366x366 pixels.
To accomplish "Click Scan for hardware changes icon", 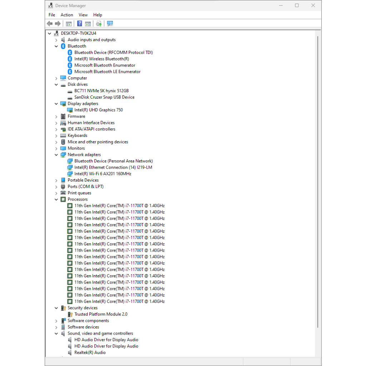I will [110, 24].
